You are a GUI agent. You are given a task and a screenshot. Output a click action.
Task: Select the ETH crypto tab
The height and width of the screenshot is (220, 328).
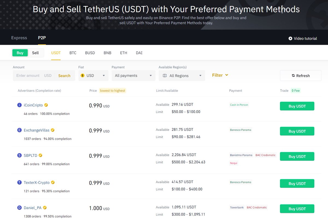point(124,53)
